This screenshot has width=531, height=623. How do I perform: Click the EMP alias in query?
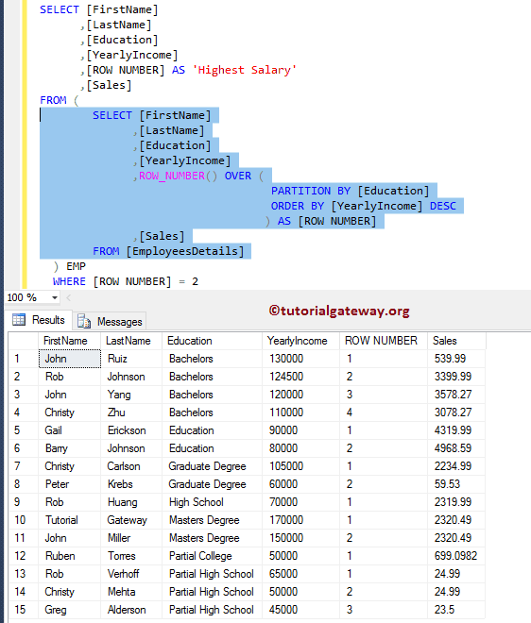[x=76, y=266]
